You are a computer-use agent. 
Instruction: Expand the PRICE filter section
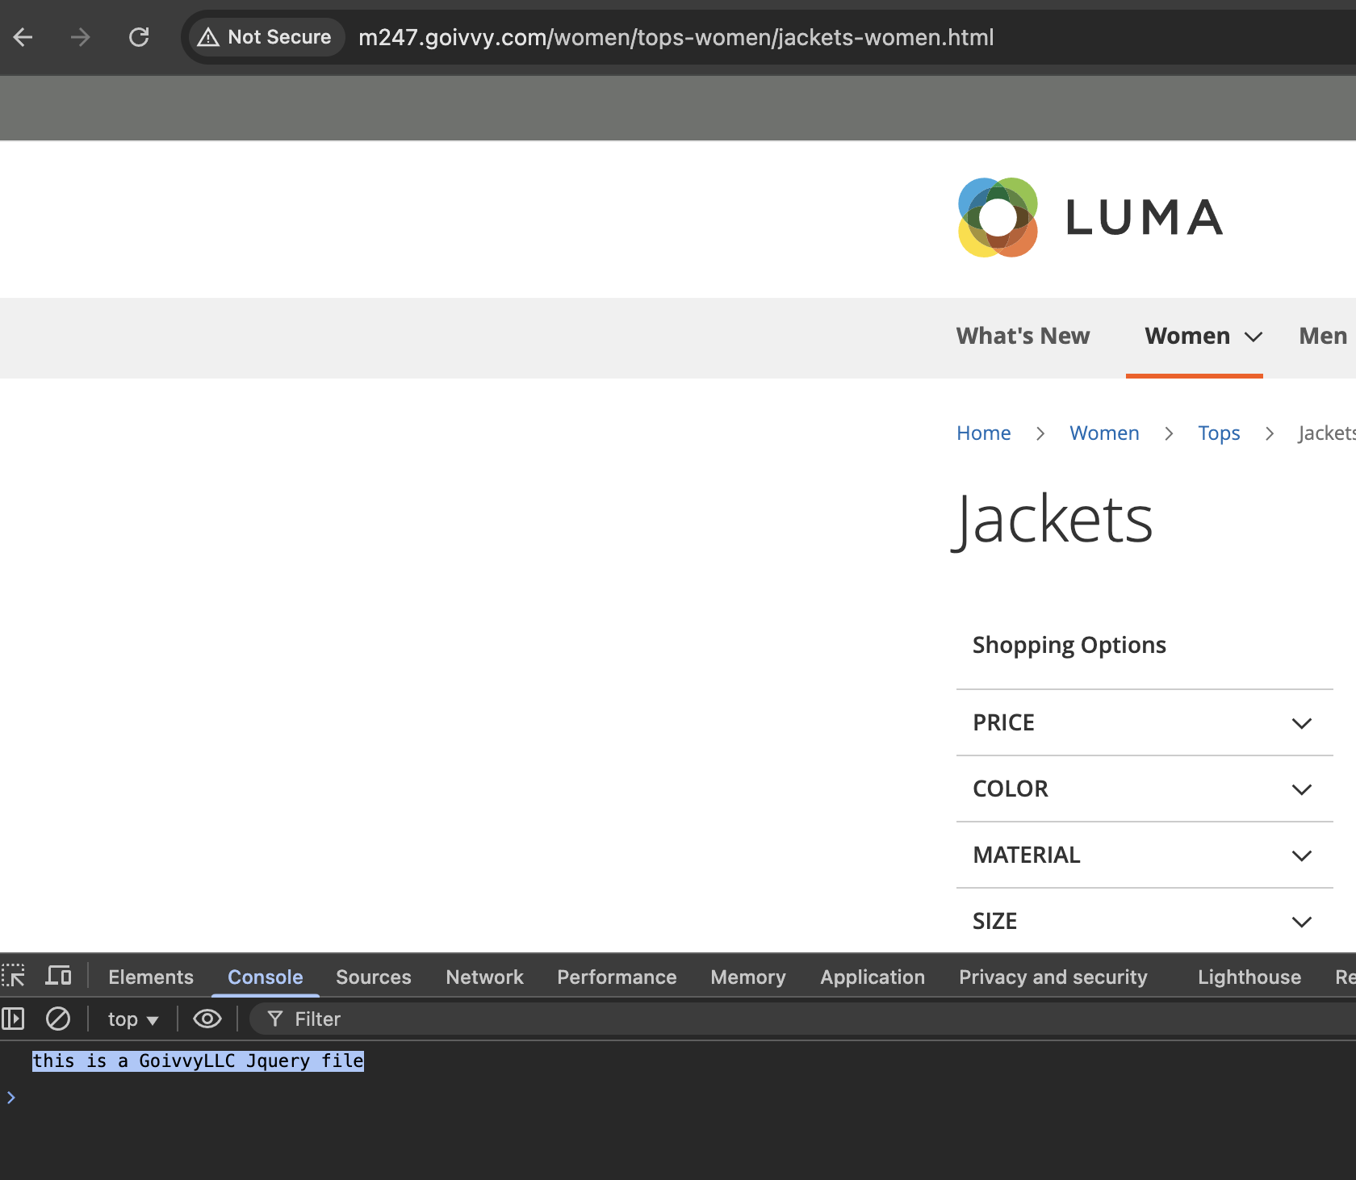pyautogui.click(x=1301, y=723)
